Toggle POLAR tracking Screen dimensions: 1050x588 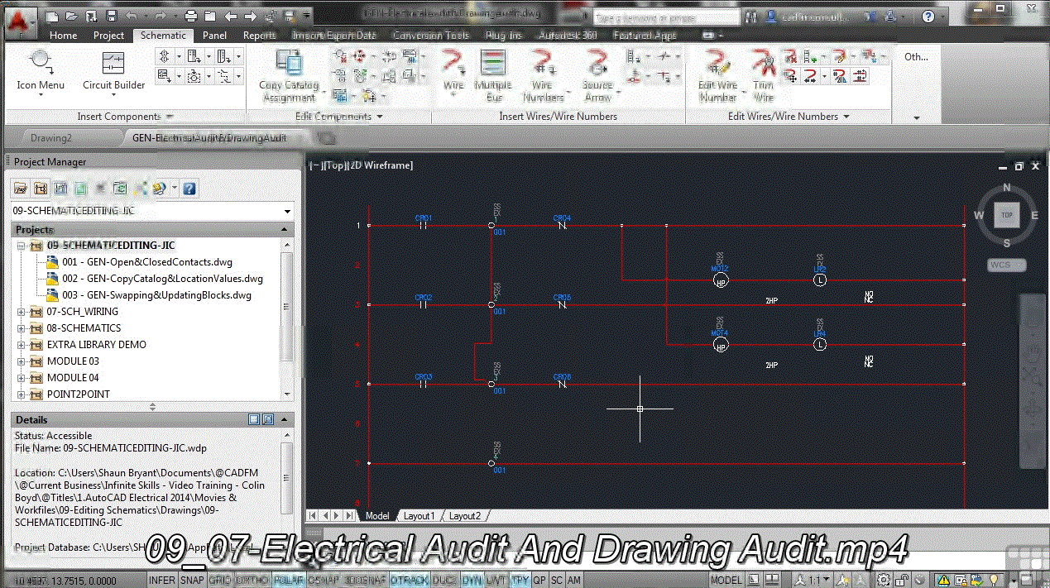pyautogui.click(x=288, y=580)
